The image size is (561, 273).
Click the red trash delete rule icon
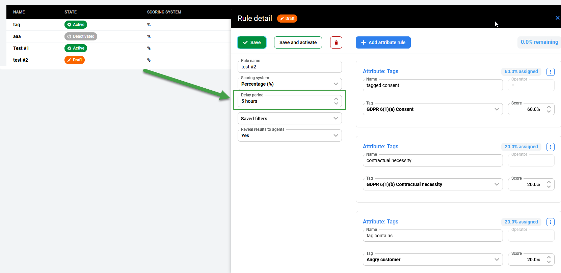[x=336, y=42]
